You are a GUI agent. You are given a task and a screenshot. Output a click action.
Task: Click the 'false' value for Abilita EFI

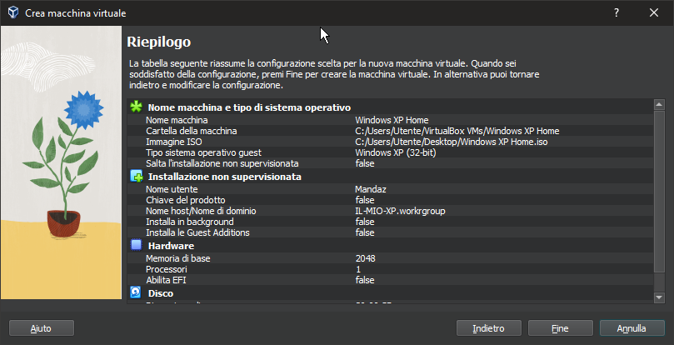[x=365, y=280]
